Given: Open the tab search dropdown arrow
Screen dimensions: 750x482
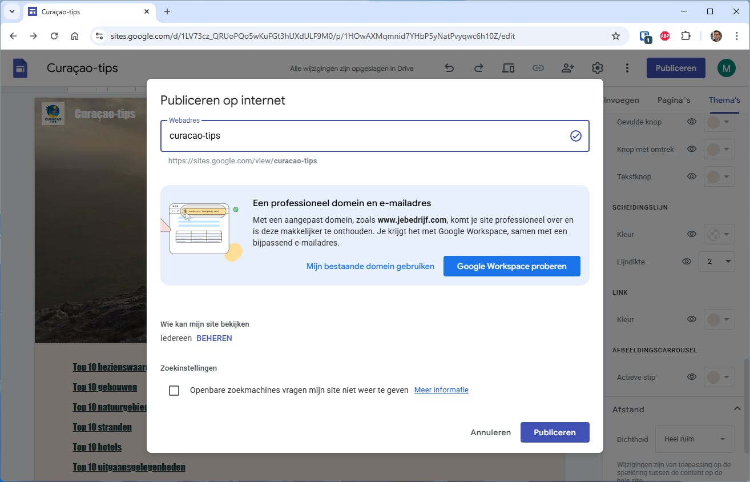Looking at the screenshot, I should point(12,11).
